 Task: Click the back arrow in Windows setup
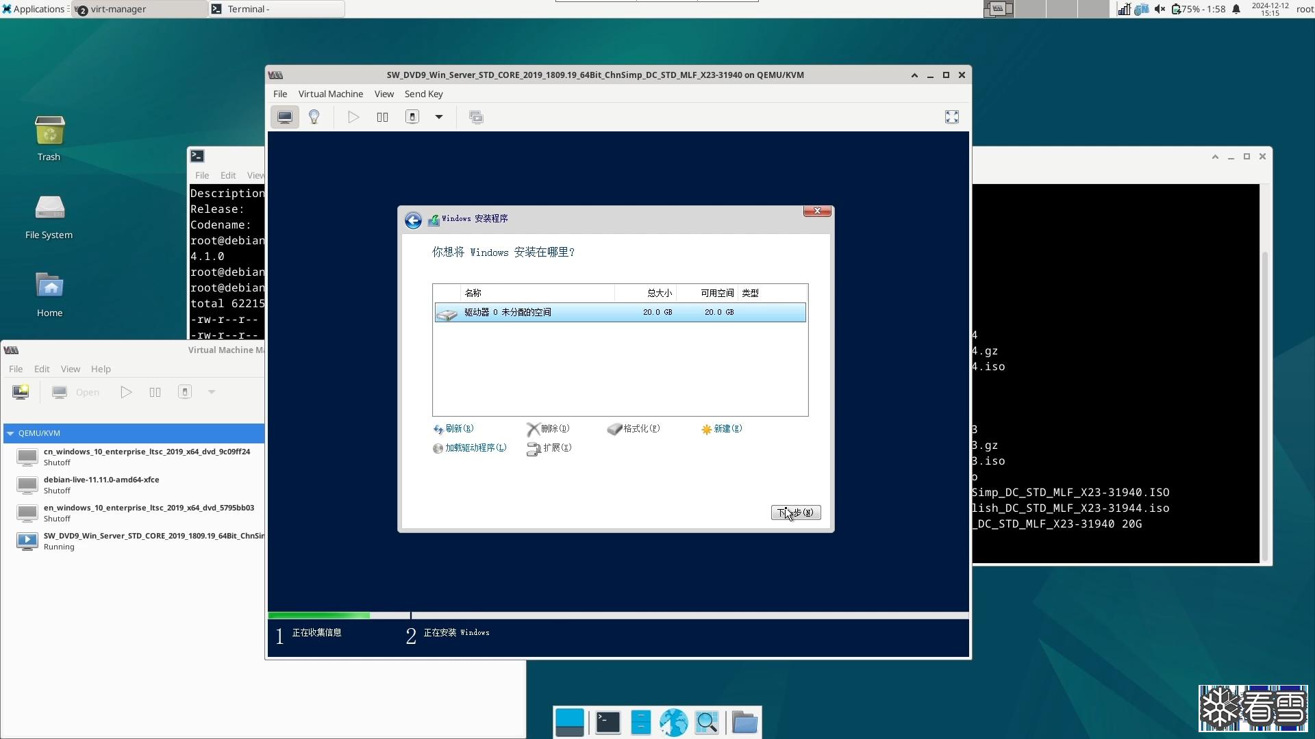(413, 220)
